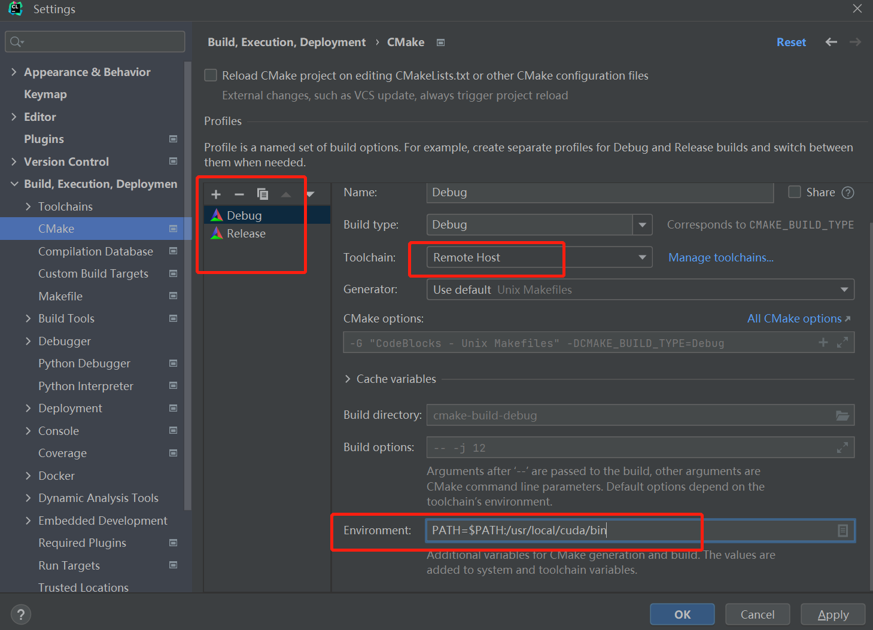Expand Appearance & Behavior tree node
The image size is (873, 630).
(14, 72)
